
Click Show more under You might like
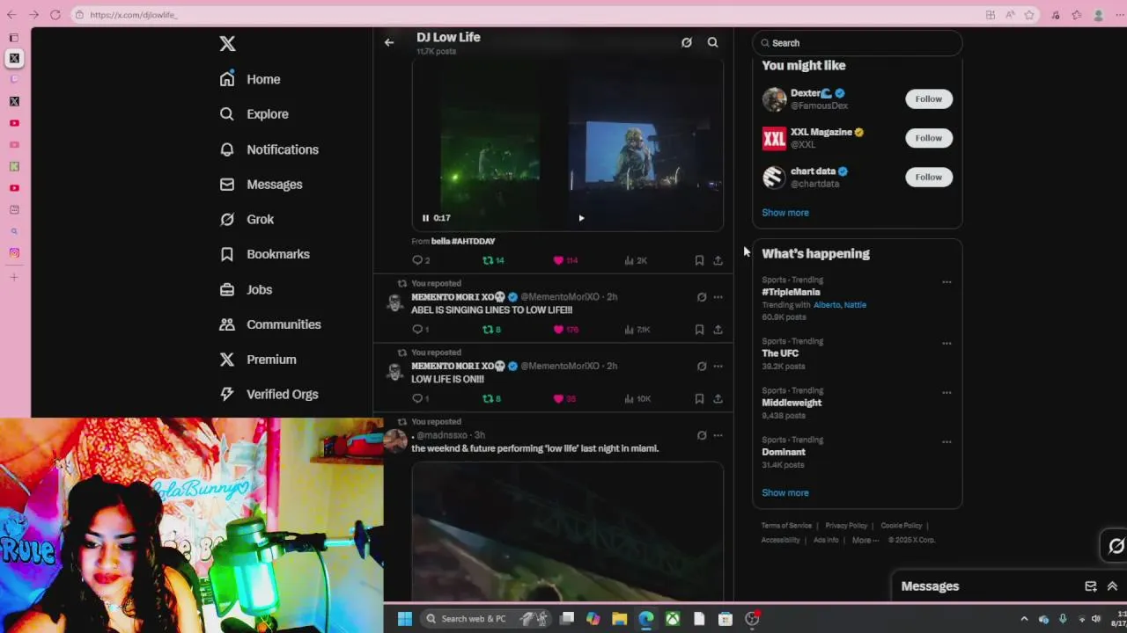(x=785, y=213)
